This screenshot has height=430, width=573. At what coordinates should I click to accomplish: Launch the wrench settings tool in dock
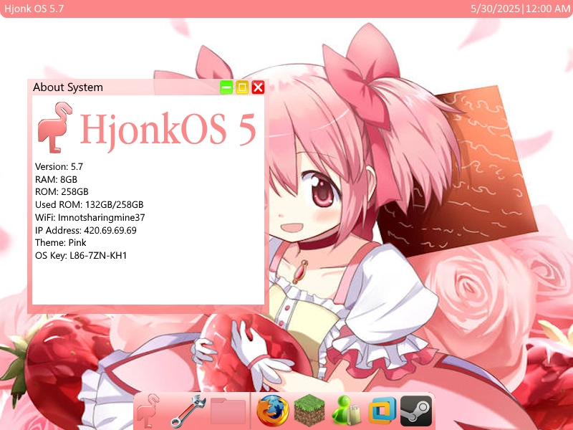(x=188, y=411)
